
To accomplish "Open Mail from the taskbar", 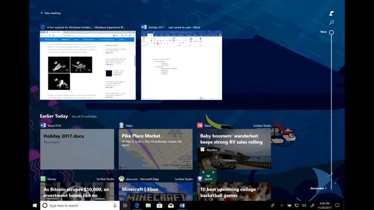I will click(171, 205).
